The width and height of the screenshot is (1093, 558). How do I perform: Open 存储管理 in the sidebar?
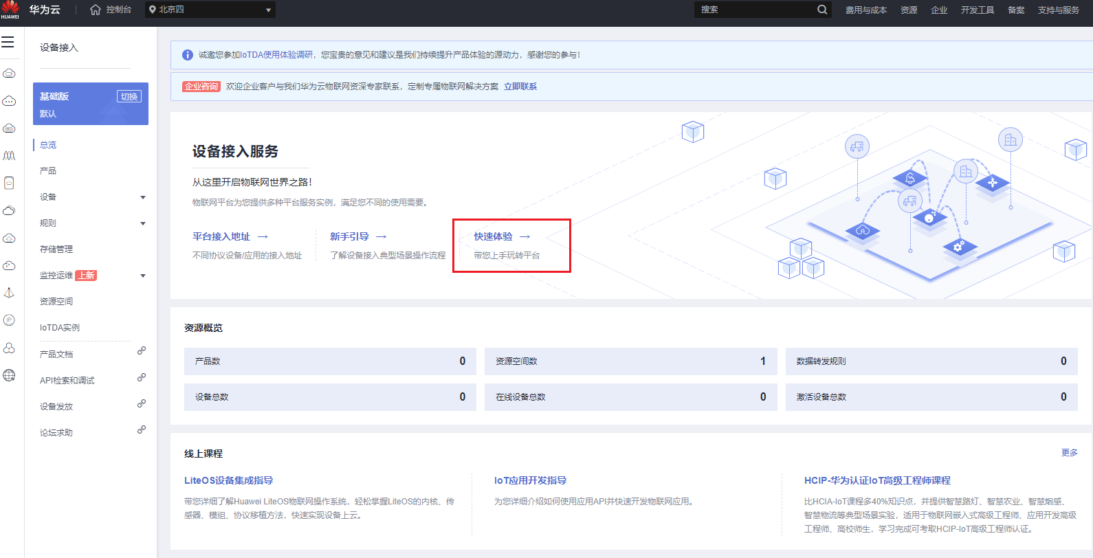coord(56,249)
